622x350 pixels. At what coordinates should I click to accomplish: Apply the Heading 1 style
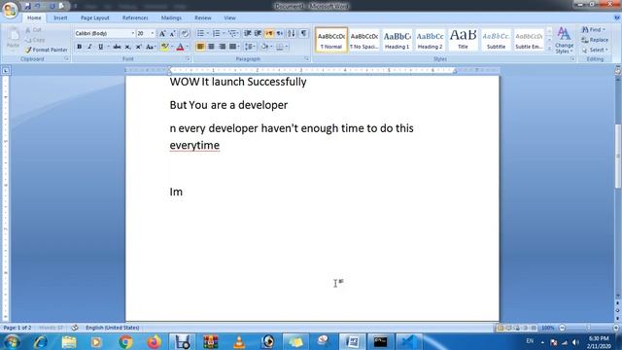coord(397,40)
